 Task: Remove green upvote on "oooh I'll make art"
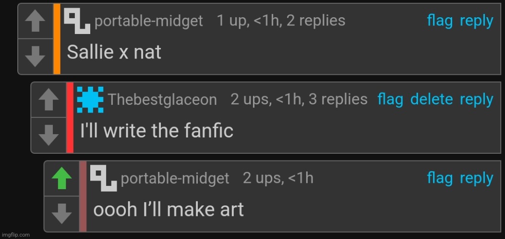pyautogui.click(x=61, y=179)
